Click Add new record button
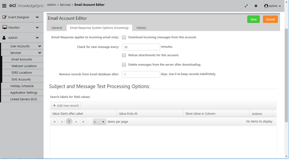Image resolution: width=290 pixels, height=160 pixels. coord(66,106)
